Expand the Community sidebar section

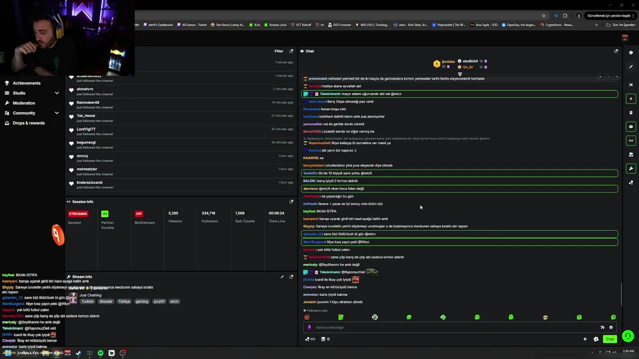click(57, 113)
